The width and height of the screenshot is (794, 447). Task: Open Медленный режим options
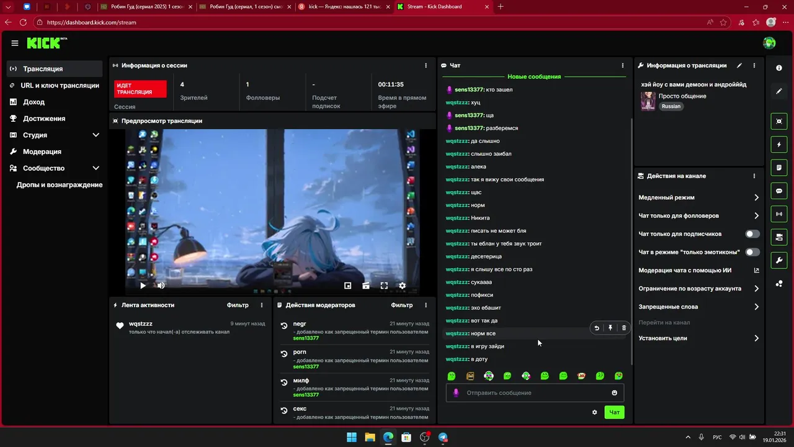pos(699,197)
